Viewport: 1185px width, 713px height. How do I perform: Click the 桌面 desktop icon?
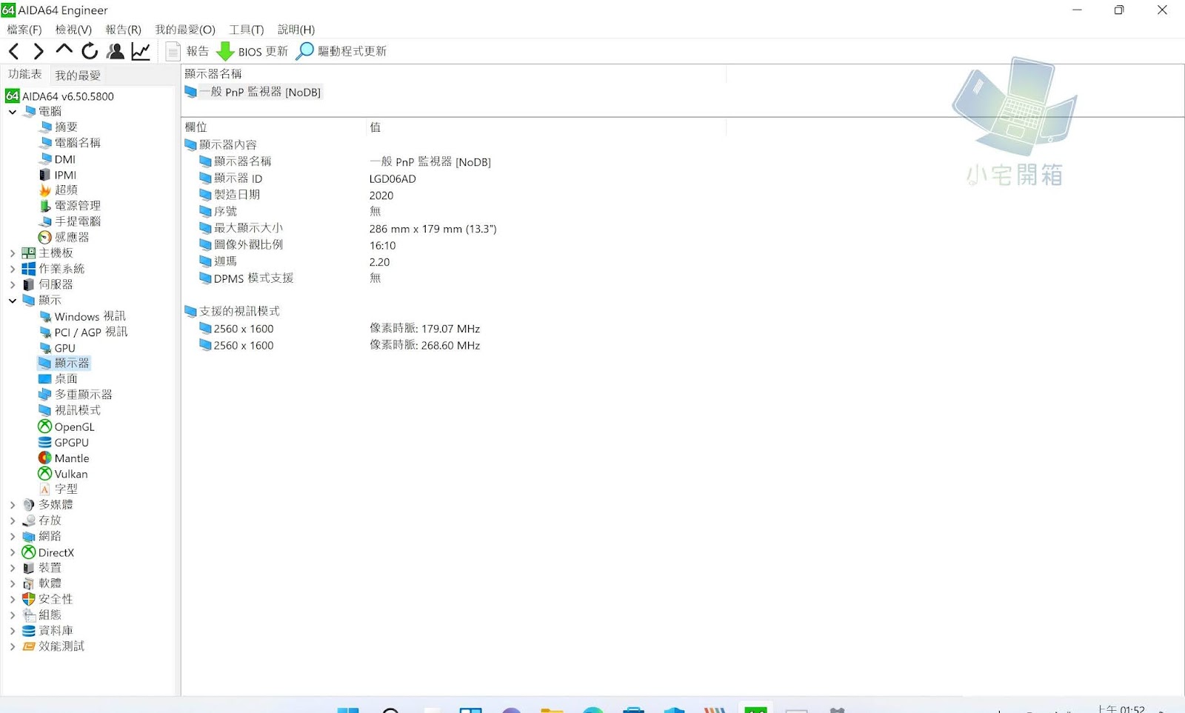pyautogui.click(x=45, y=379)
